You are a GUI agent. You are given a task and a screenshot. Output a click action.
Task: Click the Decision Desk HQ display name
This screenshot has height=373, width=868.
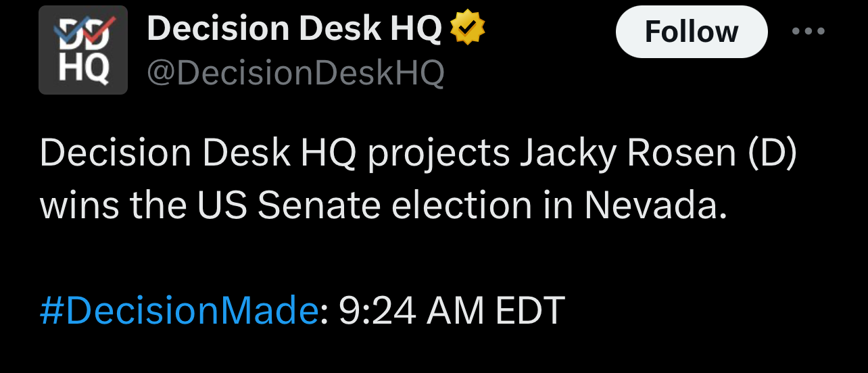point(294,29)
